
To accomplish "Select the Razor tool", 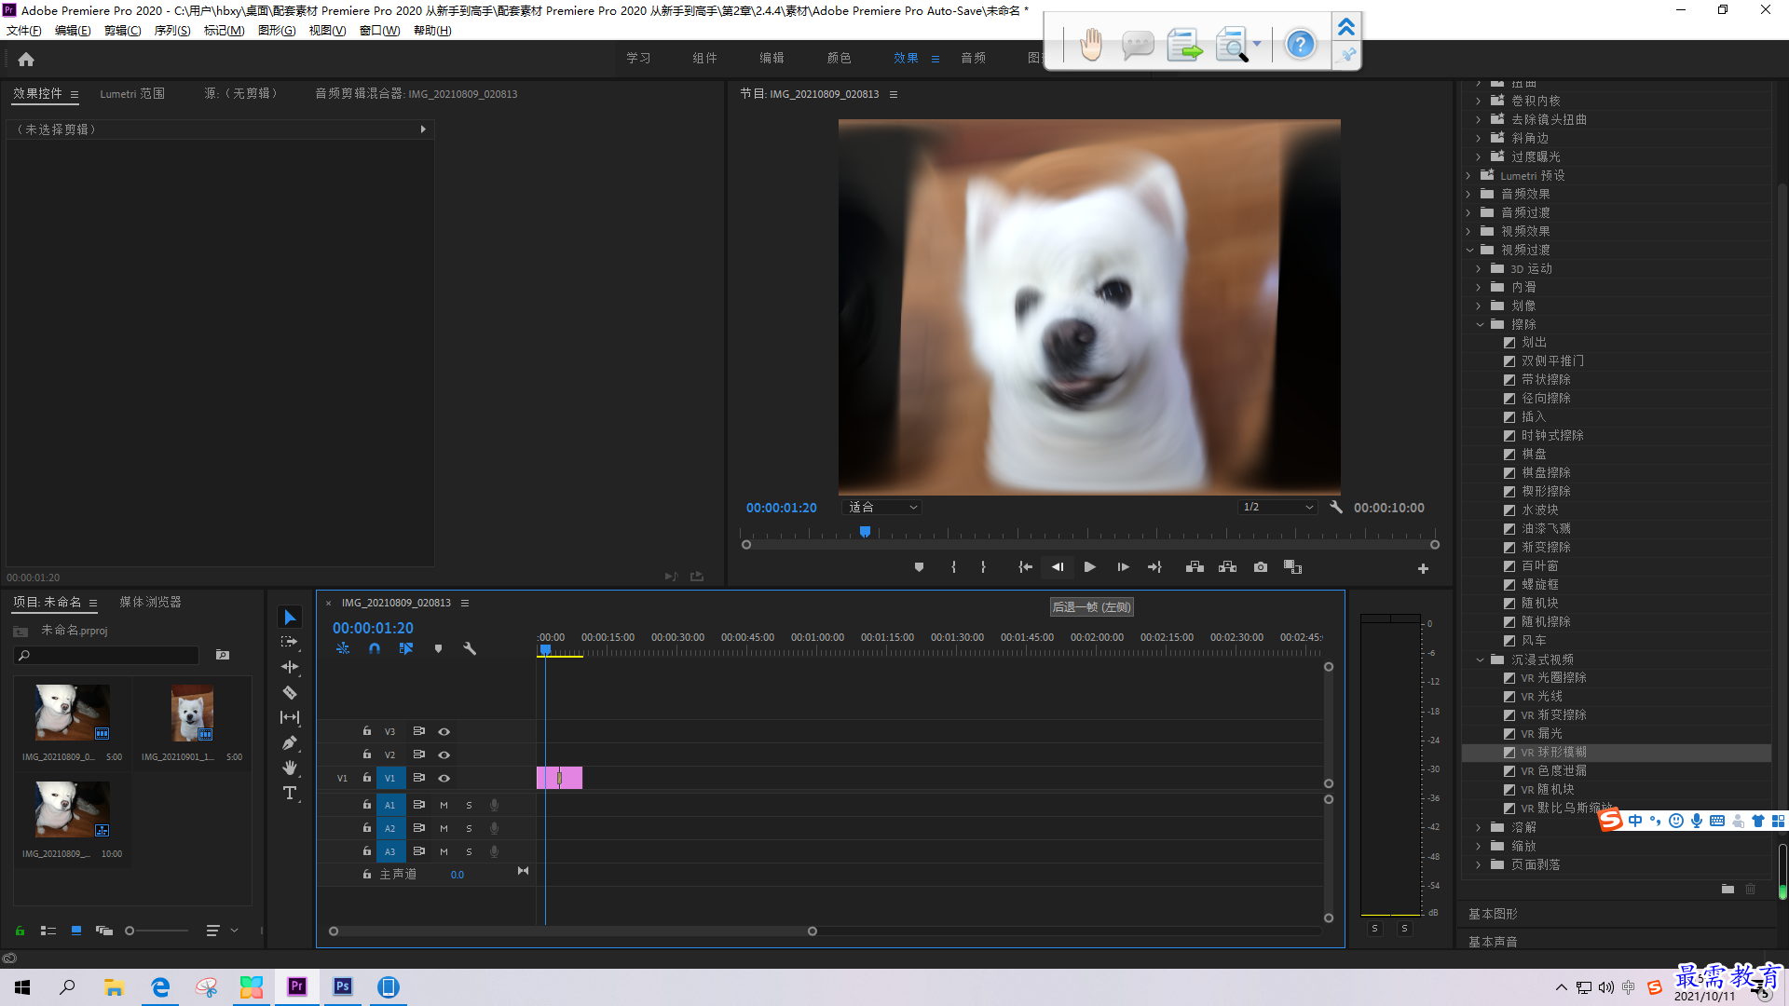I will tap(290, 692).
